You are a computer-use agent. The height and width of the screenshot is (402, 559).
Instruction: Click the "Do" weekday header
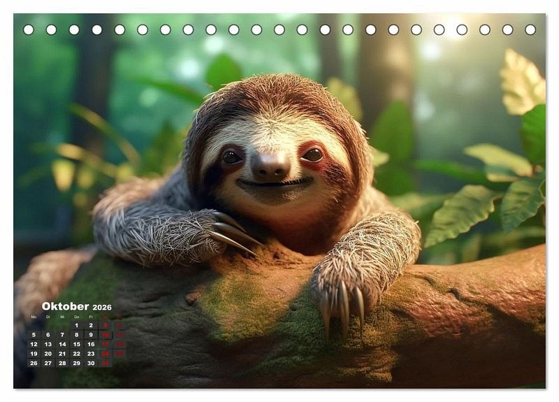tap(77, 317)
